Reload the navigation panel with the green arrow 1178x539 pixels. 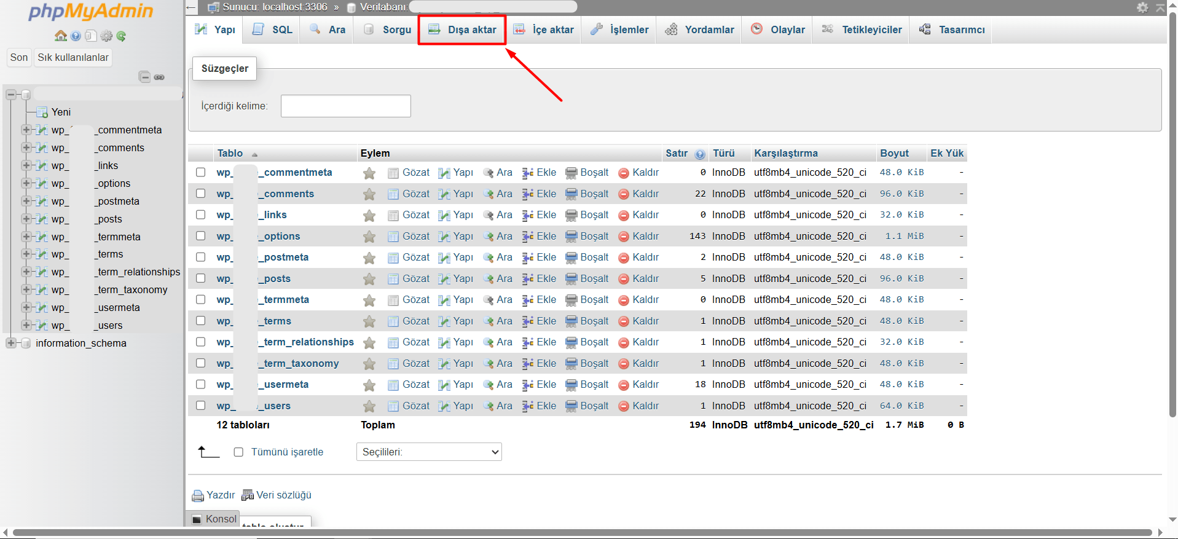click(121, 36)
